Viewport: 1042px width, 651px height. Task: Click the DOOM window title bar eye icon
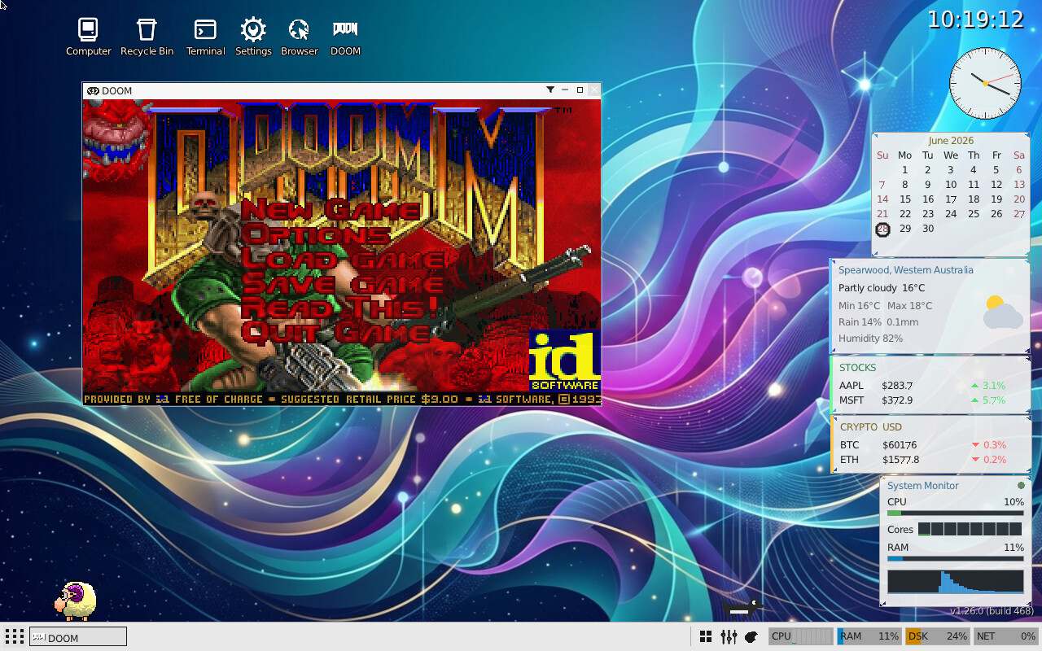[93, 90]
